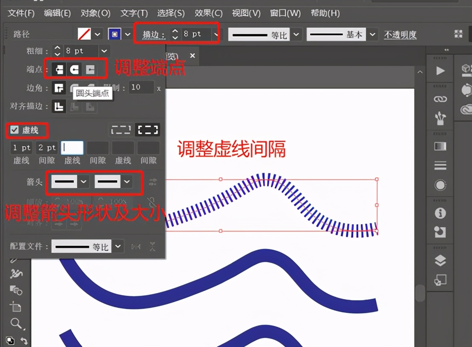
Task: Close the document tab with X
Action: [193, 56]
